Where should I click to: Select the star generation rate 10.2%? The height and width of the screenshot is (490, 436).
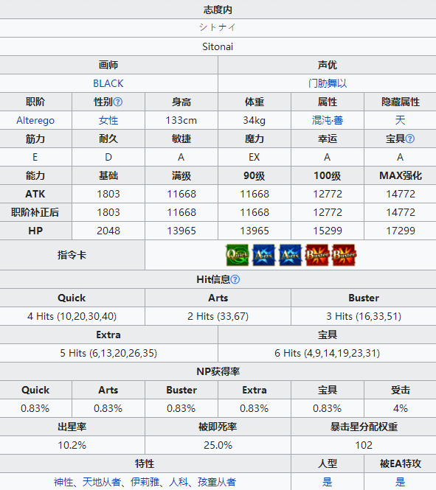click(72, 445)
